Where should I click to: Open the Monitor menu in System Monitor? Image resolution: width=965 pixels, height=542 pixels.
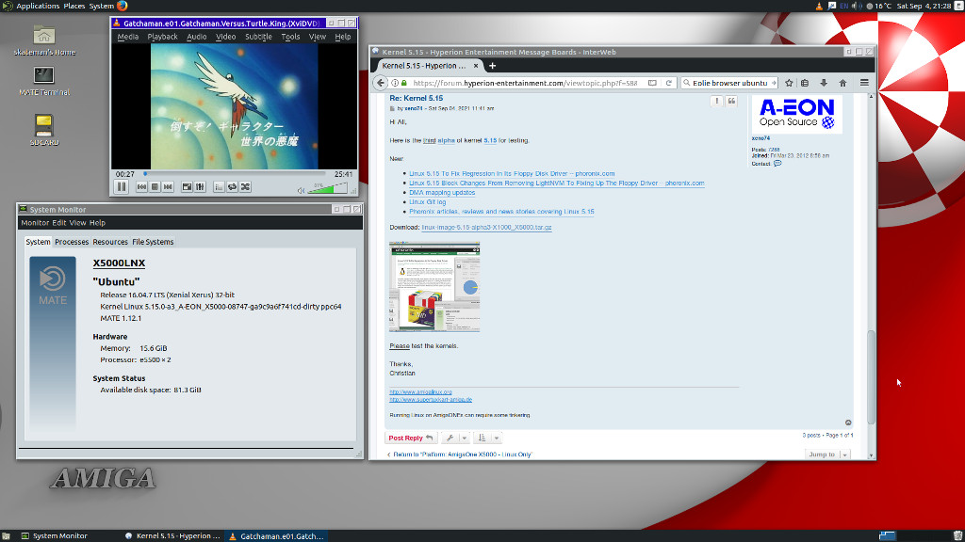(35, 223)
